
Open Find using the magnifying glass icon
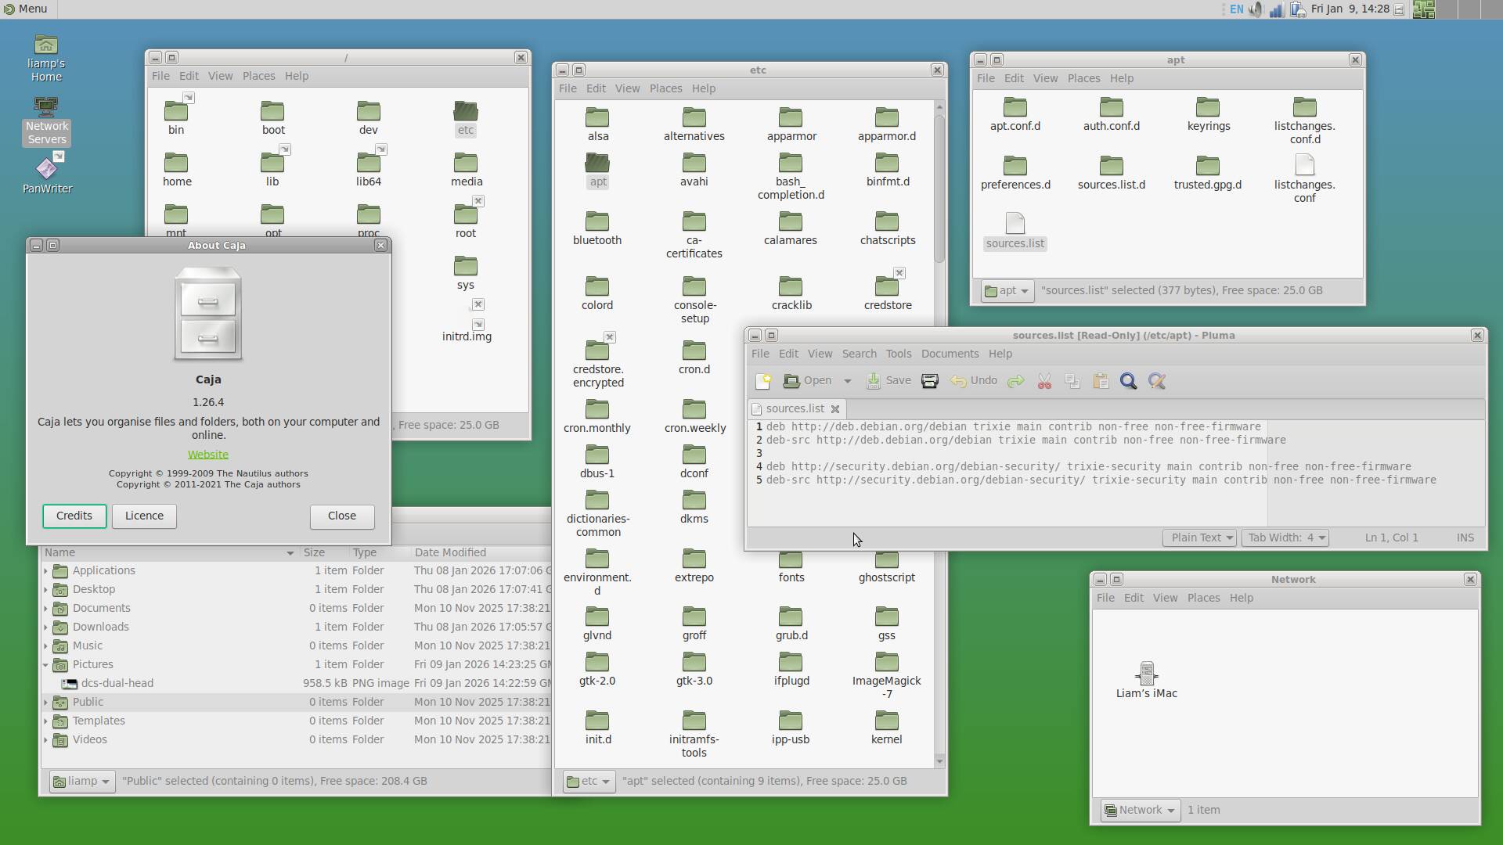tap(1128, 381)
